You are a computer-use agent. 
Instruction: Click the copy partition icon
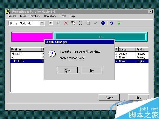click(x=88, y=23)
